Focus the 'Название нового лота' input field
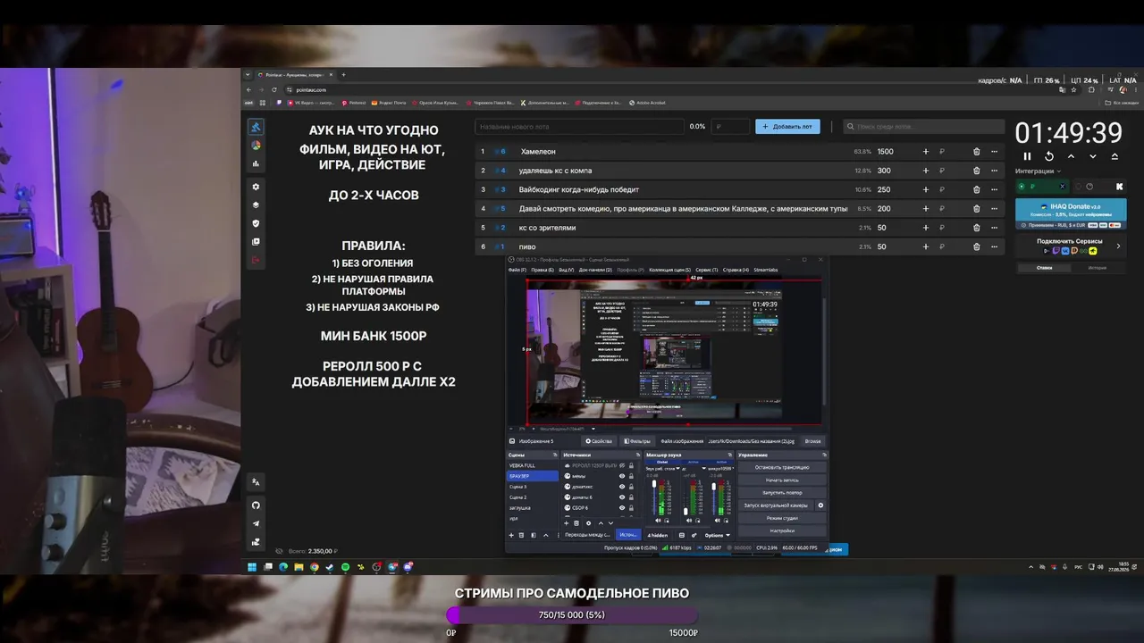The image size is (1144, 643). [x=579, y=127]
